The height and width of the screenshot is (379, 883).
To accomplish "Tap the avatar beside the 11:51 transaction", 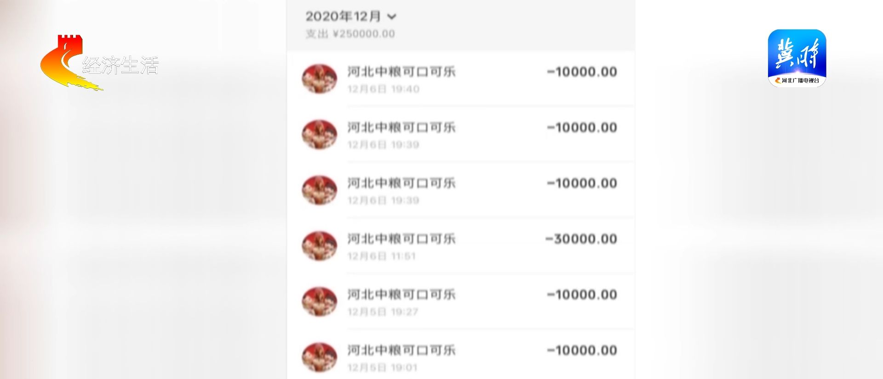I will (x=319, y=245).
